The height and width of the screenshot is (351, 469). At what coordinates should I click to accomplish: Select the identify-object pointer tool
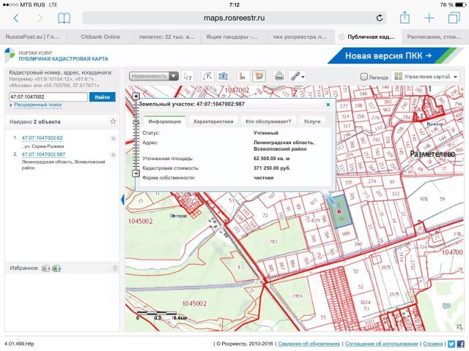[x=188, y=76]
